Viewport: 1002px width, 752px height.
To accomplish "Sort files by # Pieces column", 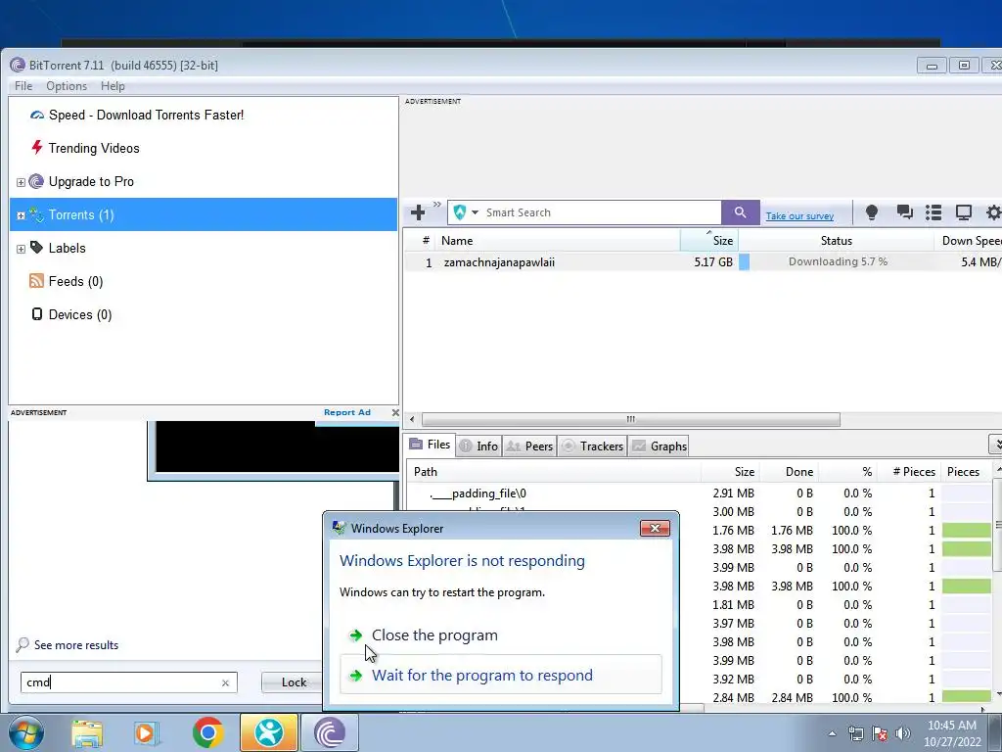I will 908,472.
